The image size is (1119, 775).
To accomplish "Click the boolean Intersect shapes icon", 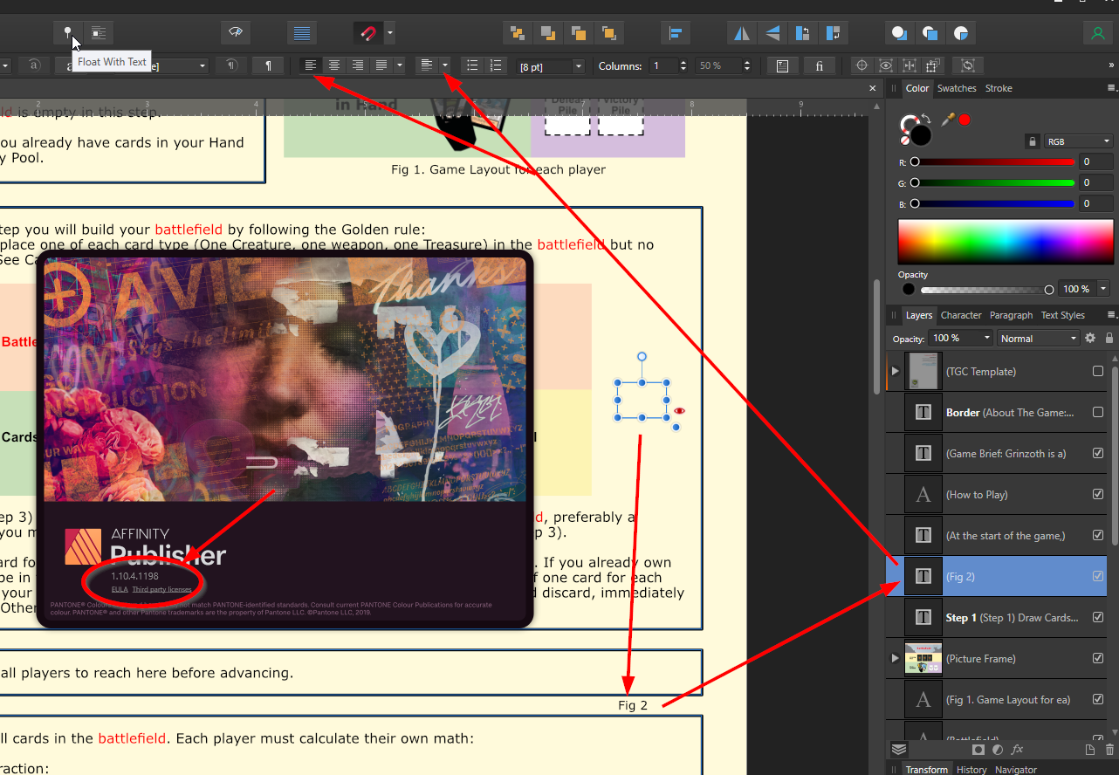I will coord(960,33).
